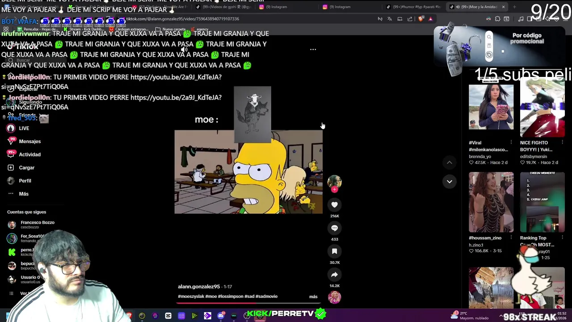
Task: Open the green play-arrow app in taskbar
Action: pyautogui.click(x=194, y=316)
